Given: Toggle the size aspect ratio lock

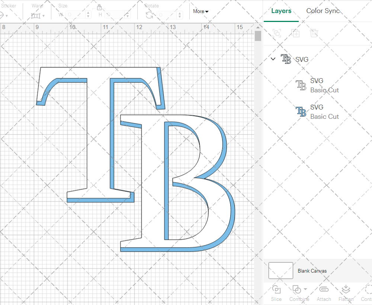Looking at the screenshot, I should click(x=99, y=8).
